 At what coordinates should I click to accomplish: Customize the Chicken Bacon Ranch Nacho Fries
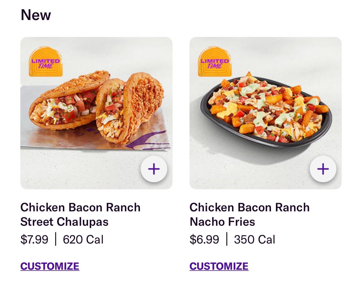(x=219, y=266)
